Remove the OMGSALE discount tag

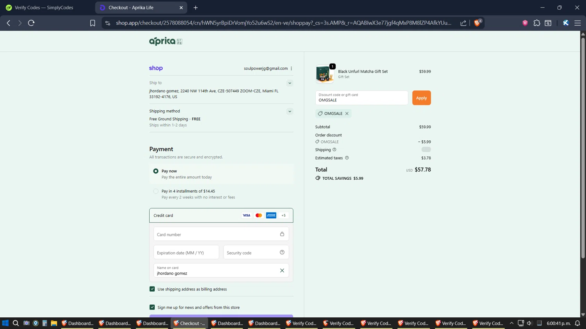[347, 113]
